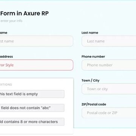This screenshot has width=136, height=136.
Task: Click the first name field label
Action: 3,33
